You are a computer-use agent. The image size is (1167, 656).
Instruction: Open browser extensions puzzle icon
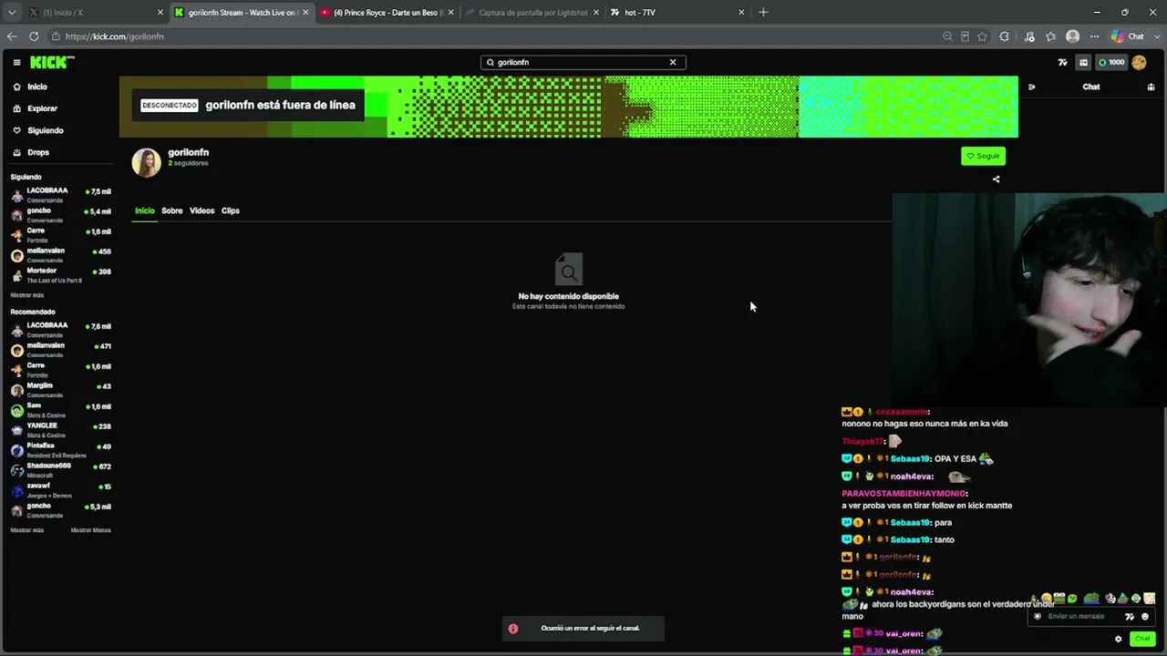tap(1004, 36)
